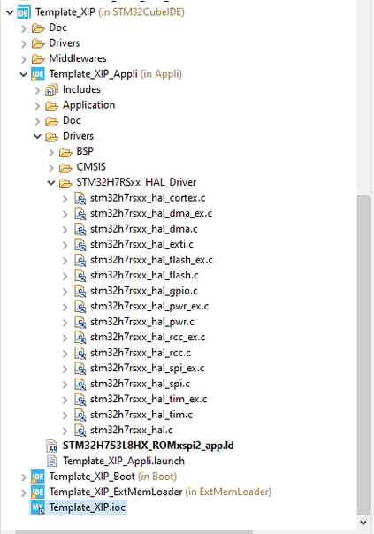Click the Template_XIP_Boot project icon
Screen dimensions: 374x534
pos(37,477)
